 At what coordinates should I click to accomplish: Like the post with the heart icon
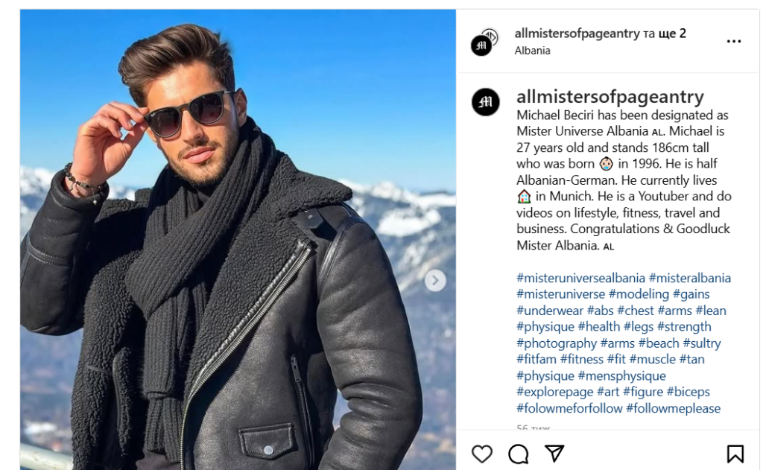tap(482, 454)
